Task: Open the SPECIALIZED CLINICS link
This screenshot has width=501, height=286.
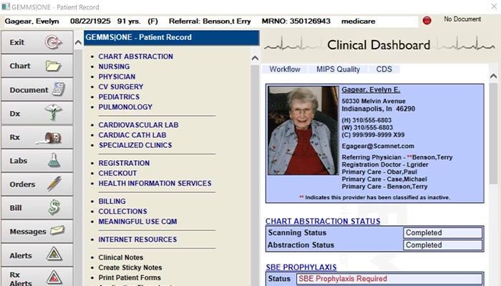Action: click(135, 145)
